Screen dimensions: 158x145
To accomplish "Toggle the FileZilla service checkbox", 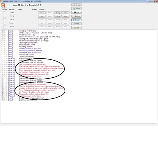I will pyautogui.click(x=4, y=20).
